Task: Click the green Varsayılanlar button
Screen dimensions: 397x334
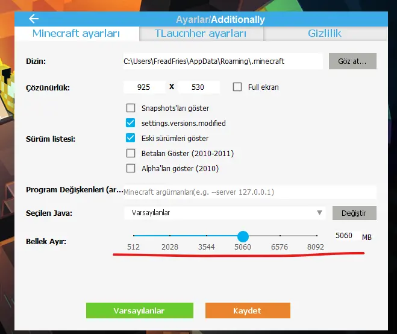Action: (140, 310)
